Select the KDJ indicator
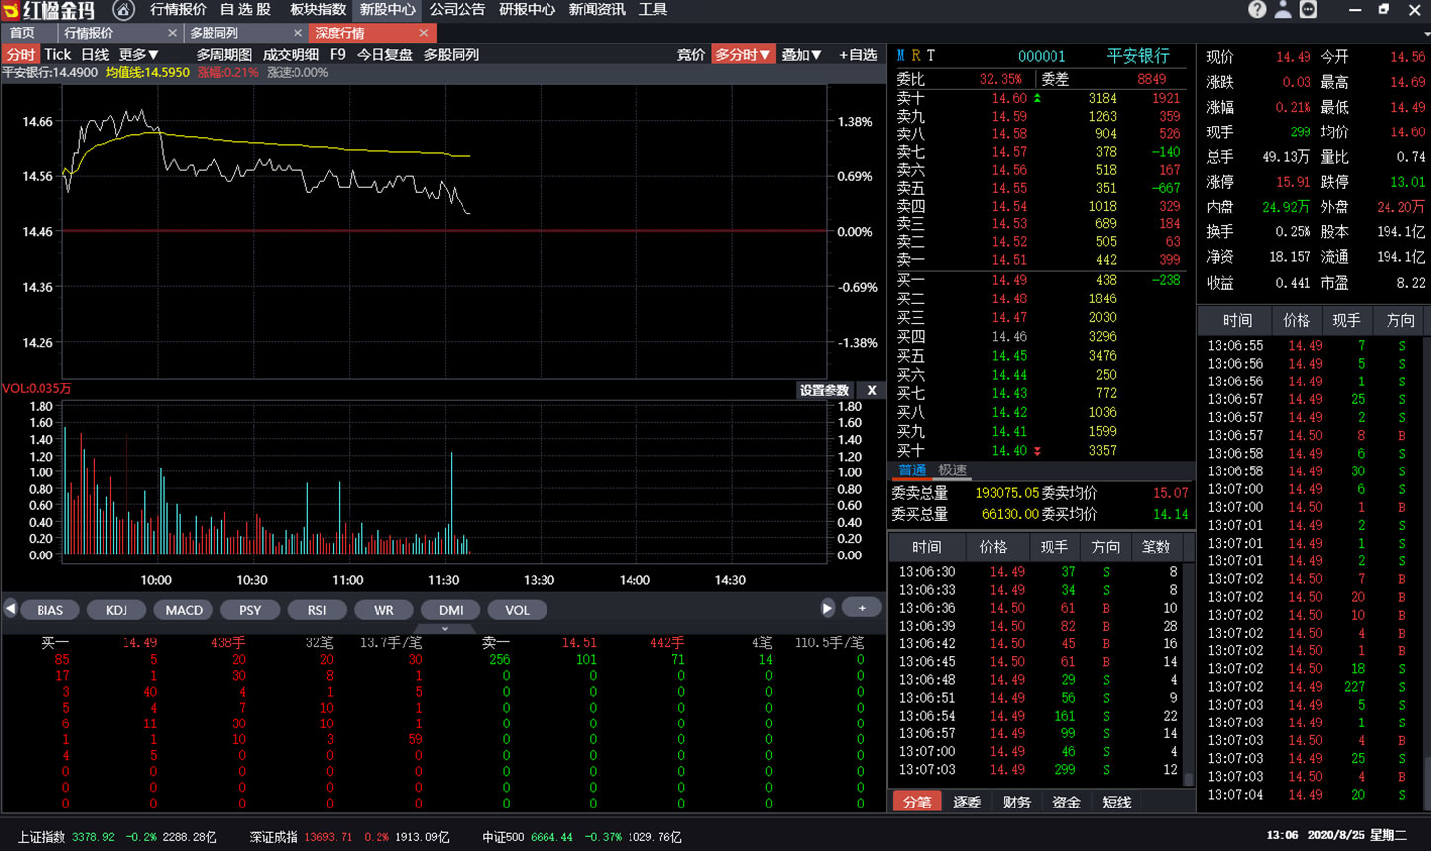Viewport: 1431px width, 851px height. [117, 610]
